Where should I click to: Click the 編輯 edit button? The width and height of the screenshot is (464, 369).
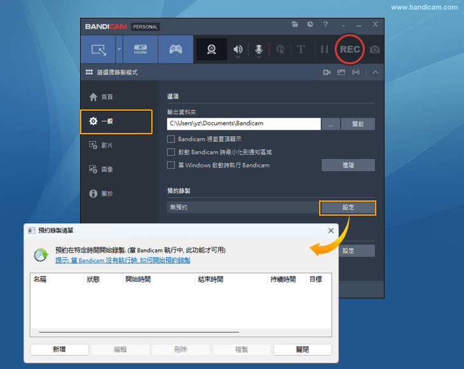(x=120, y=349)
